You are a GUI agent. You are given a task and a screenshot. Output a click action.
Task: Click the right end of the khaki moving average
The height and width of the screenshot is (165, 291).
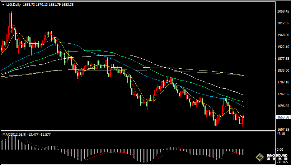243,76
